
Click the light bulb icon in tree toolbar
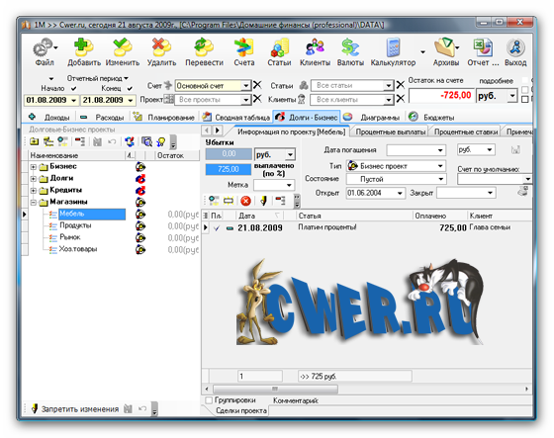[x=161, y=141]
